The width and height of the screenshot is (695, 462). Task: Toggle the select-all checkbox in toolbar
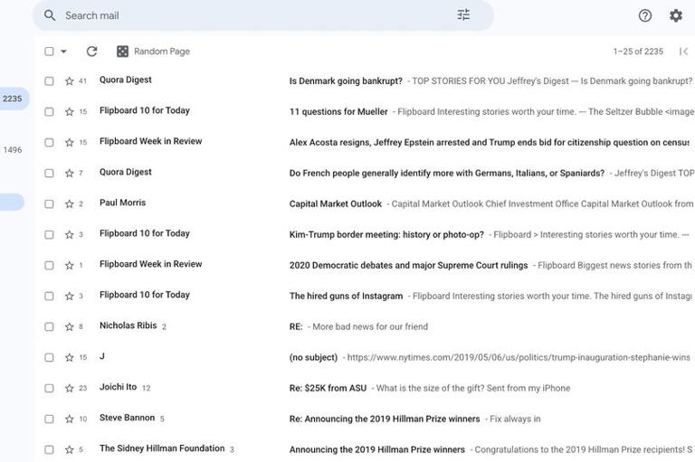[x=49, y=52]
